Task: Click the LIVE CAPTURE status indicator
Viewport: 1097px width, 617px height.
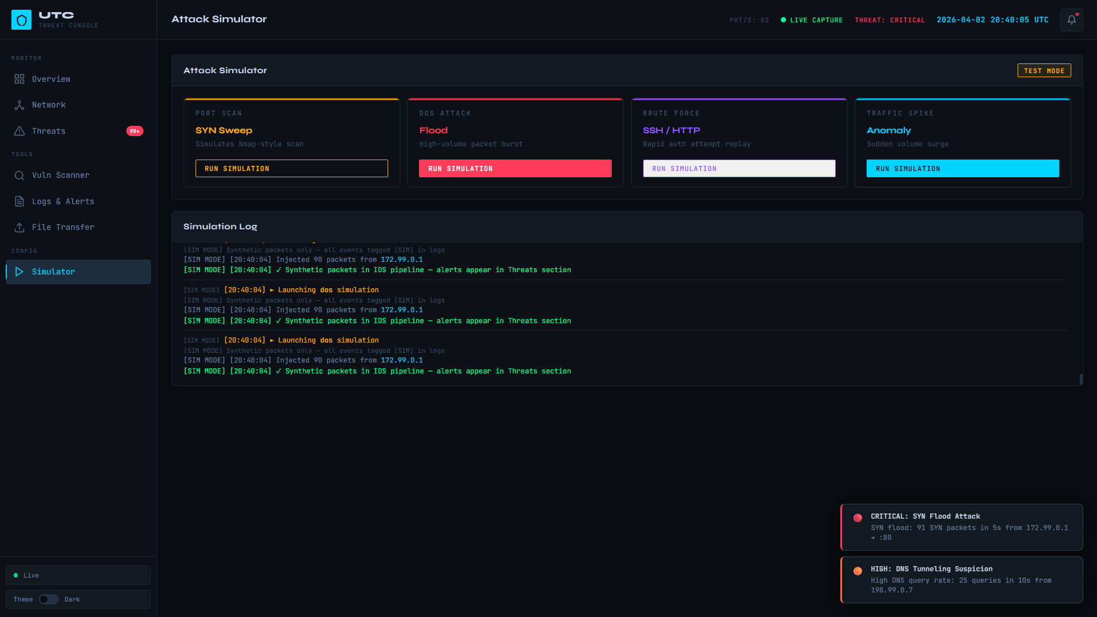Action: click(x=812, y=20)
